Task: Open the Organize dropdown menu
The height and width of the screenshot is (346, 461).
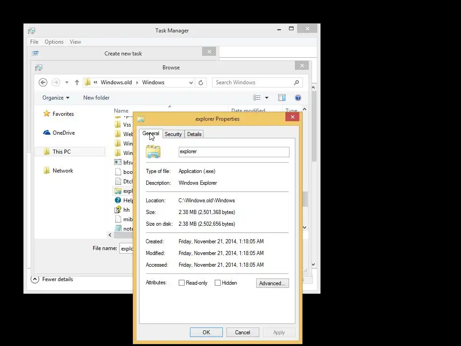Action: click(55, 98)
